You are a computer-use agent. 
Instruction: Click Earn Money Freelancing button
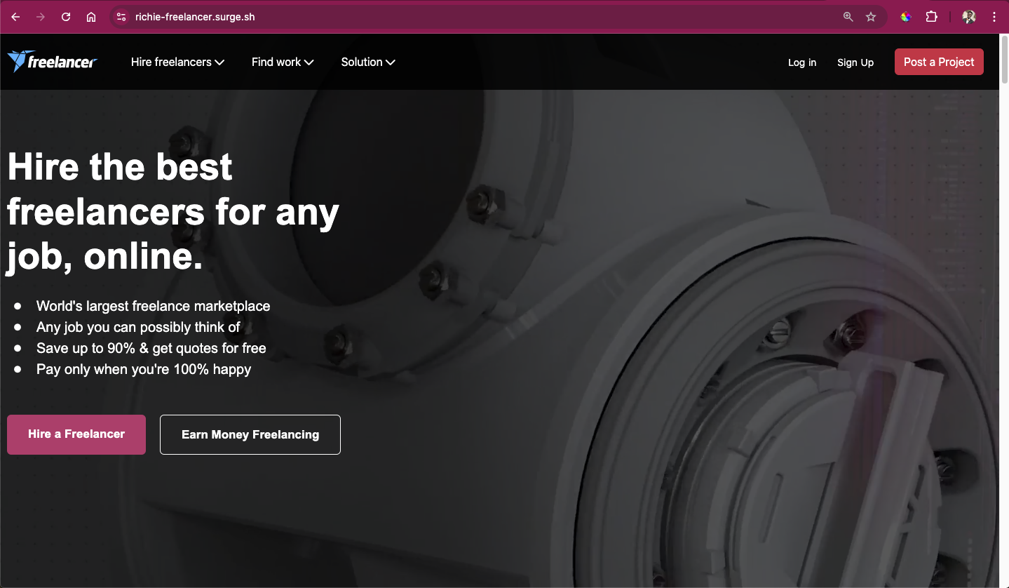click(x=250, y=434)
